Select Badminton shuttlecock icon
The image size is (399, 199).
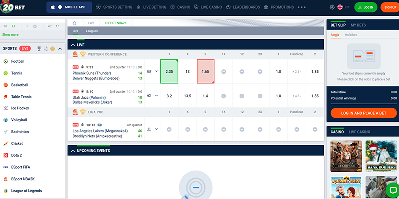pyautogui.click(x=6, y=132)
